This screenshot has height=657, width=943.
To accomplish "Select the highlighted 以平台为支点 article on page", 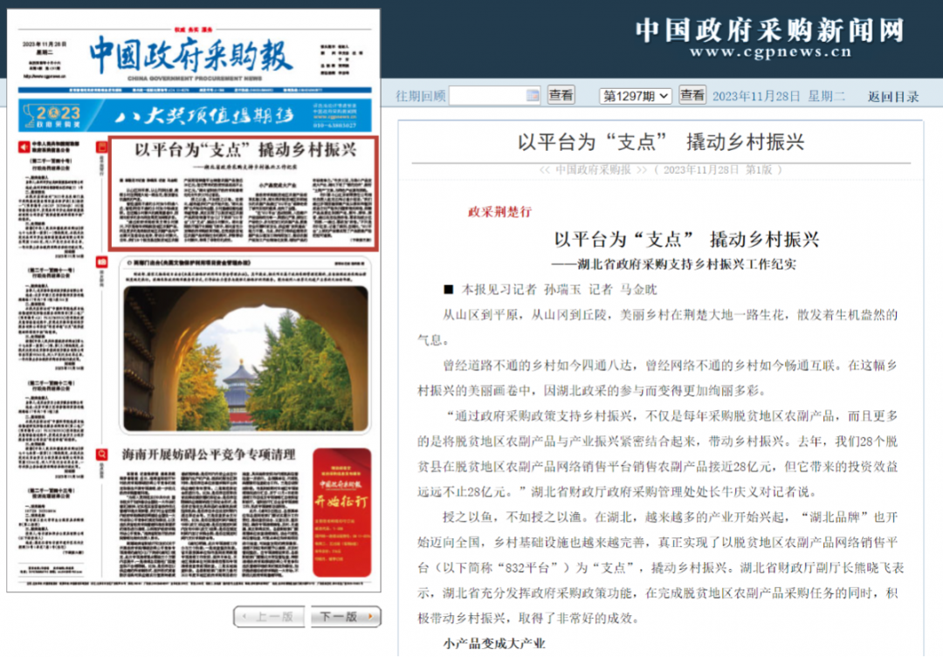I will click(x=244, y=193).
